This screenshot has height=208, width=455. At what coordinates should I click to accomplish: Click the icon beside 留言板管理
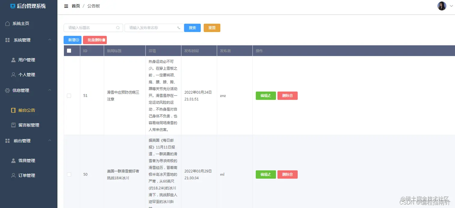pyautogui.click(x=13, y=125)
